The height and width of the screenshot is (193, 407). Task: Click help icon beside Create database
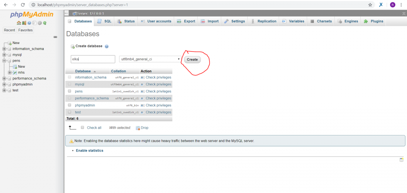point(107,46)
